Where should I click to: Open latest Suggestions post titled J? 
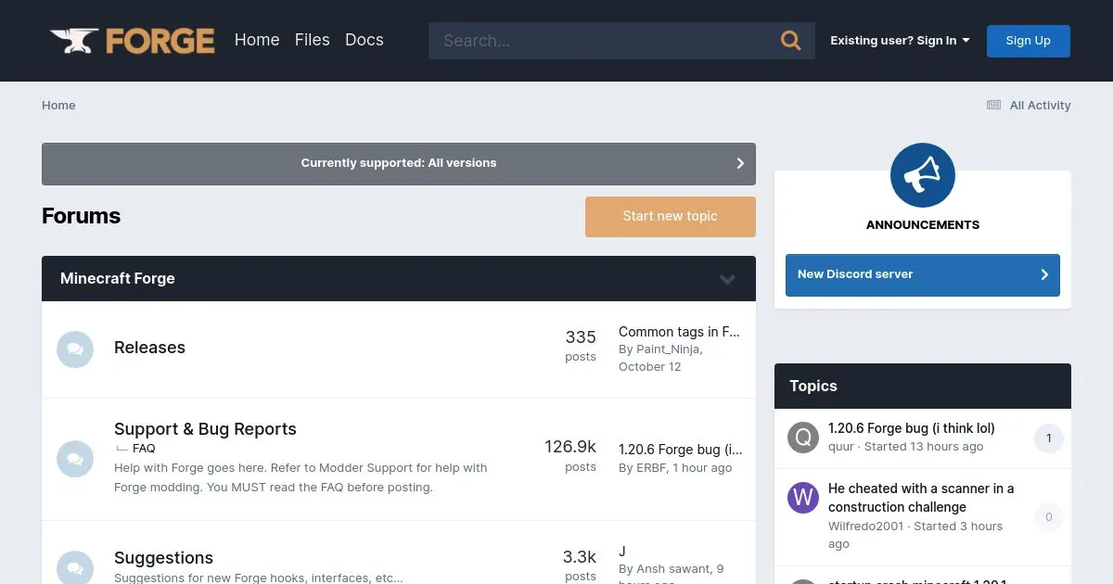pos(622,552)
